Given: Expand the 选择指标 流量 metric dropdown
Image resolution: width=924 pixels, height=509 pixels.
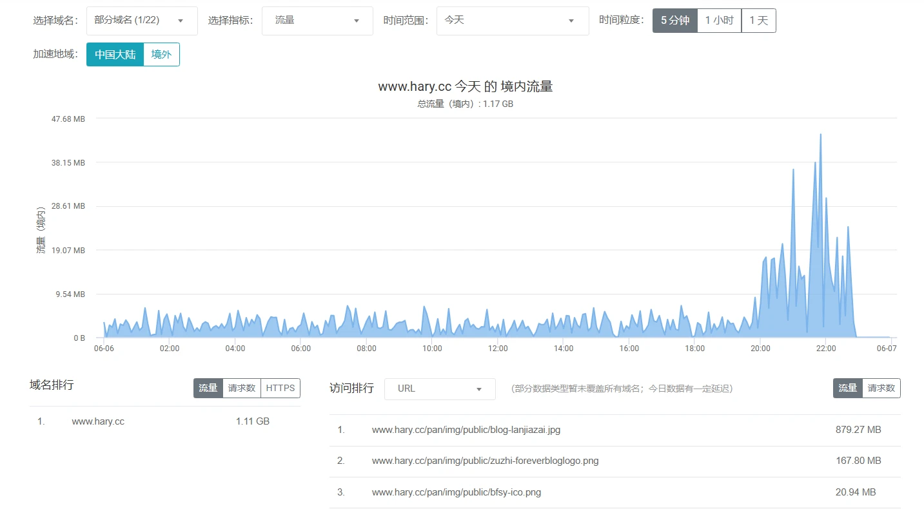Looking at the screenshot, I should click(x=317, y=21).
